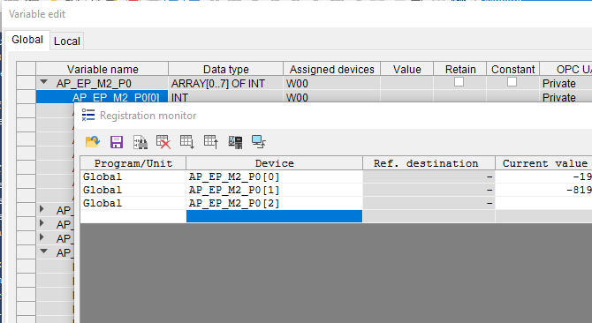Click the OPC UA column header

(x=566, y=69)
